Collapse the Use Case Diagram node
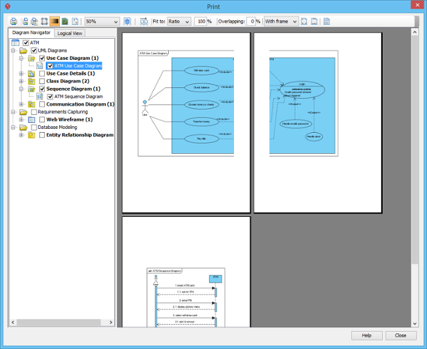Viewport: 427px width, 349px height. click(x=21, y=58)
